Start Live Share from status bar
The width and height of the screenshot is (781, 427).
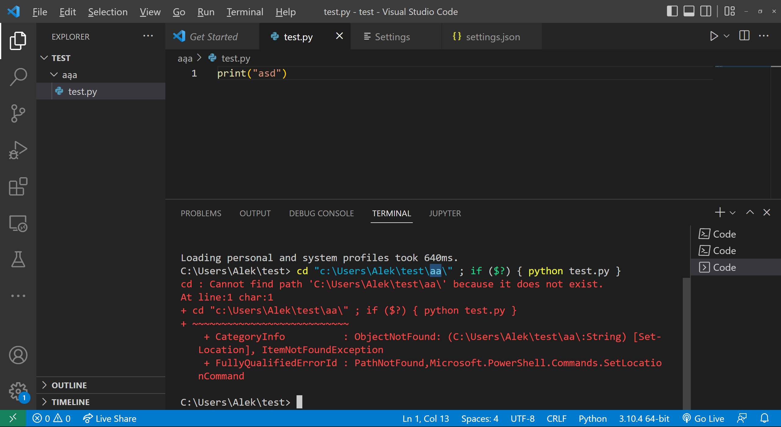[x=110, y=418]
